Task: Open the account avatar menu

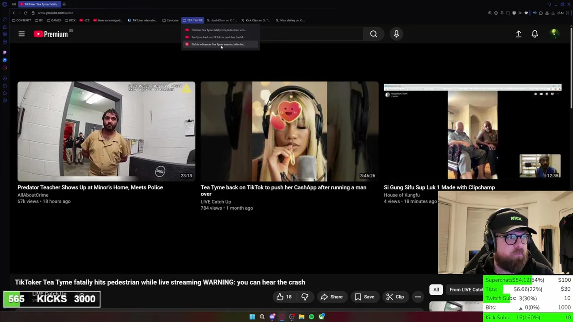Action: (554, 34)
